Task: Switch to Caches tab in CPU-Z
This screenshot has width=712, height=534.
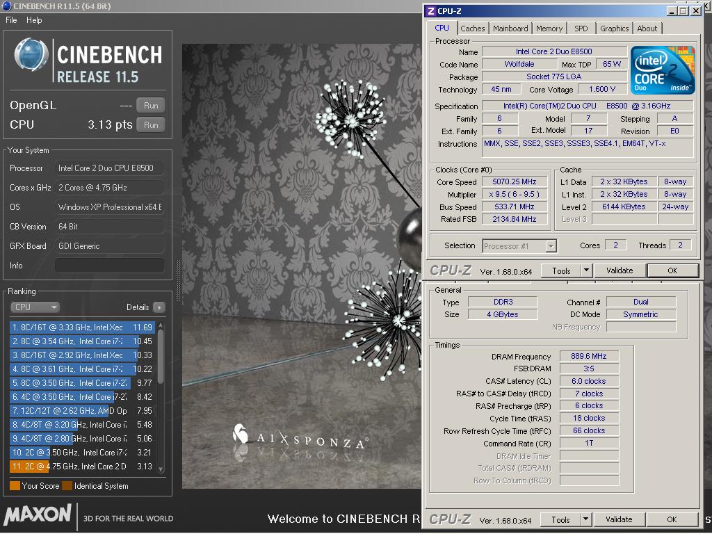Action: click(473, 28)
